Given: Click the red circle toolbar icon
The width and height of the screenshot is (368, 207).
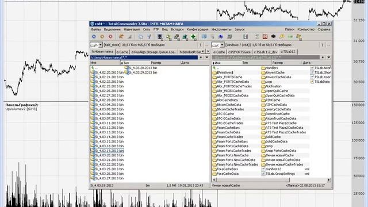Looking at the screenshot, I should click(x=110, y=37).
